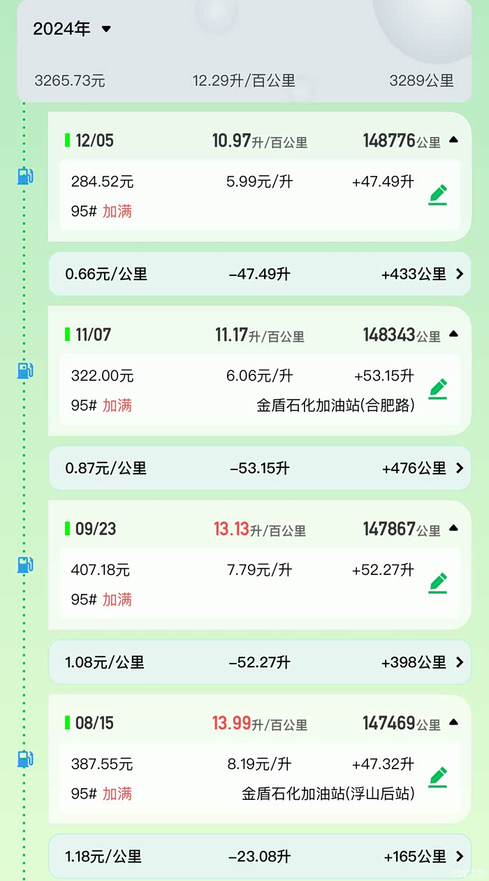
Task: Collapse the 09/23 entry at 147867公里
Action: click(x=453, y=529)
